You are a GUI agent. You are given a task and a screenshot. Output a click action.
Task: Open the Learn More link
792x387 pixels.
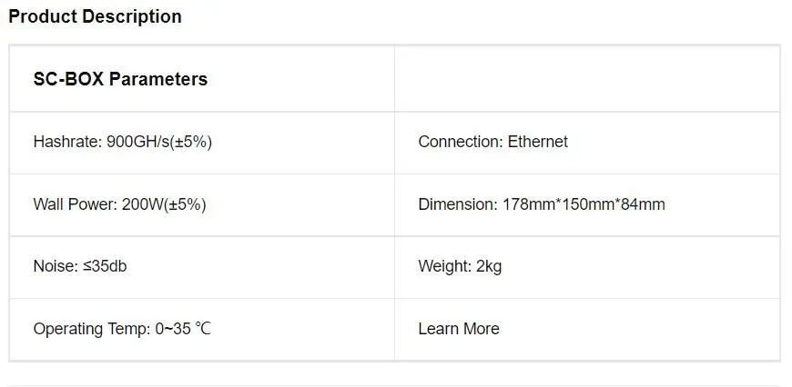click(x=459, y=329)
